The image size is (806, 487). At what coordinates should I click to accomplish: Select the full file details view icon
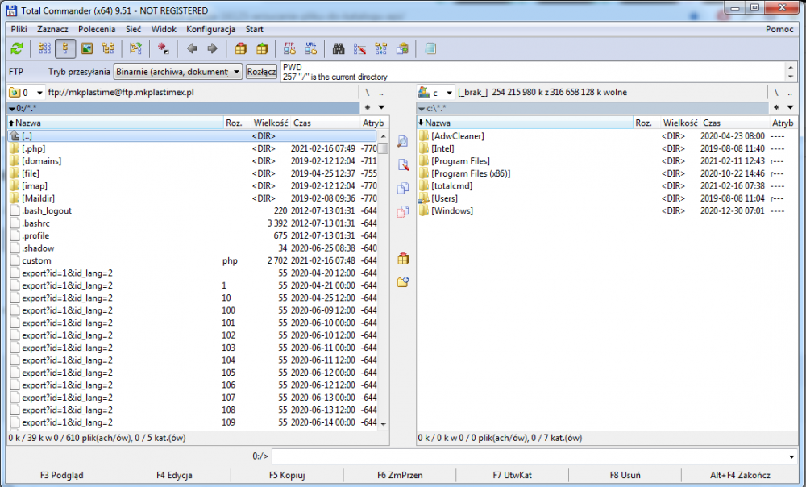[x=65, y=49]
